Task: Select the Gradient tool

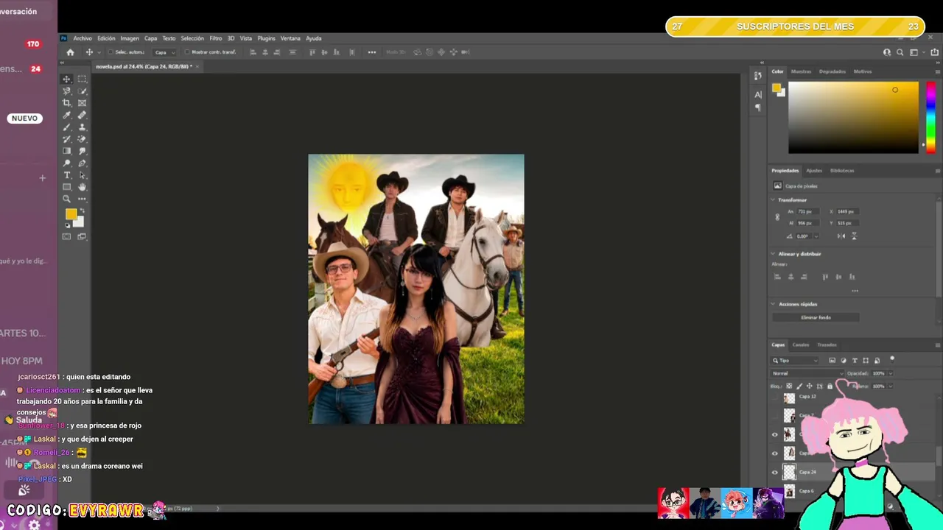Action: [67, 151]
